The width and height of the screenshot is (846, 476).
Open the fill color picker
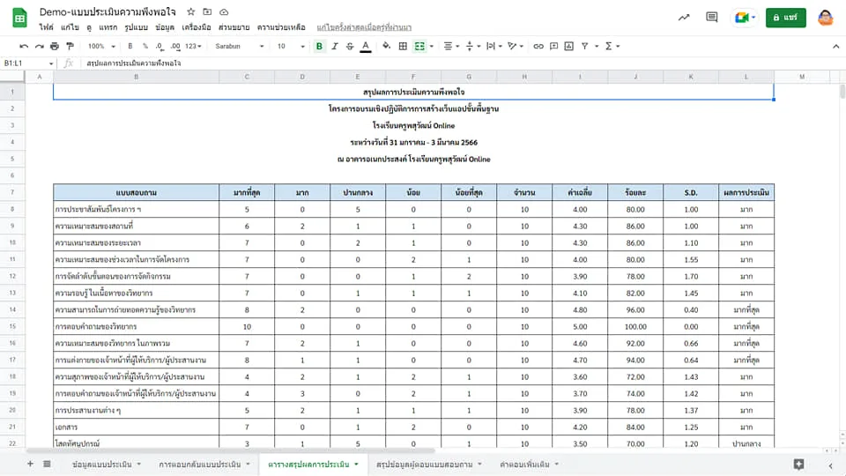pos(386,47)
